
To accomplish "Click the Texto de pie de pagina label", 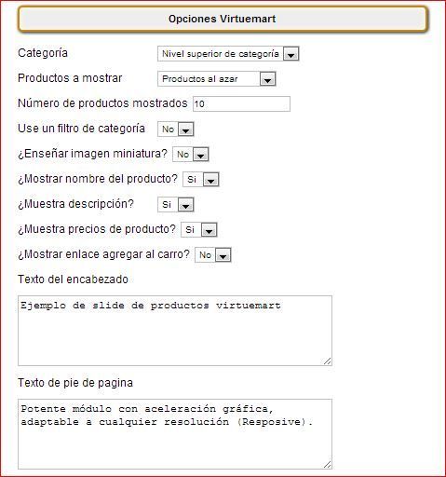I will click(x=75, y=383).
